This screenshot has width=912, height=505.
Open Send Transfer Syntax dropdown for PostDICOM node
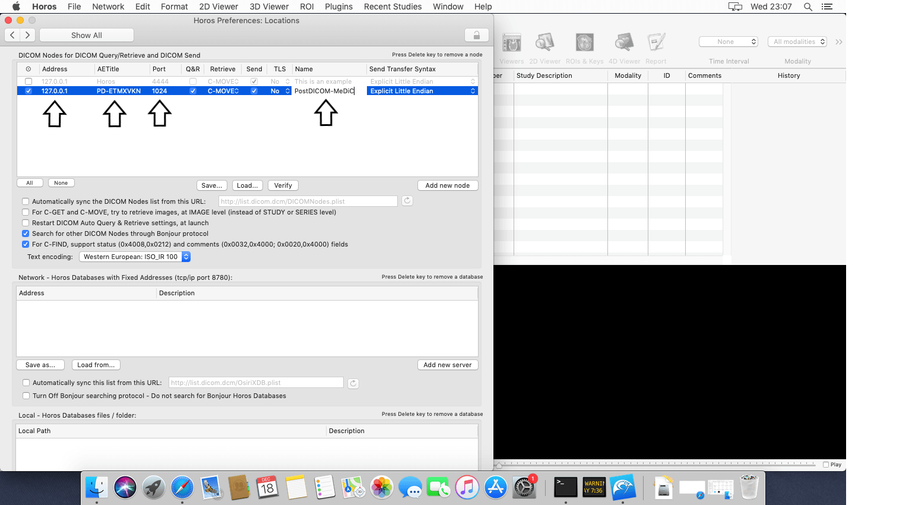pyautogui.click(x=422, y=91)
